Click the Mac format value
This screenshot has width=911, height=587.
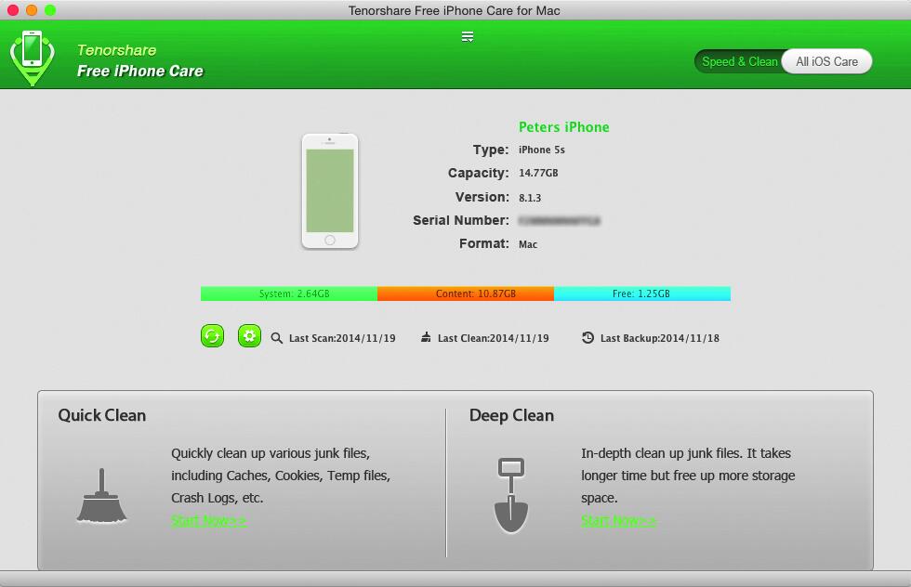click(528, 244)
